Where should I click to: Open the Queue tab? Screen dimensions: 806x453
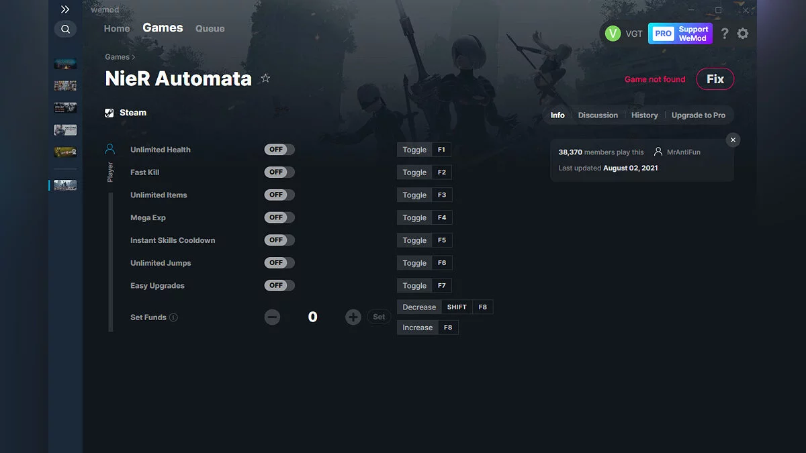210,29
